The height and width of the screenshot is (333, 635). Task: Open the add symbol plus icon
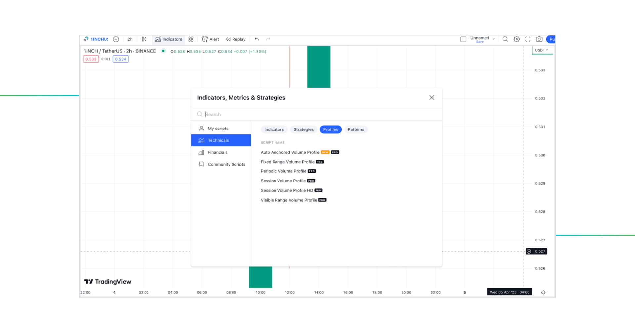(x=116, y=39)
